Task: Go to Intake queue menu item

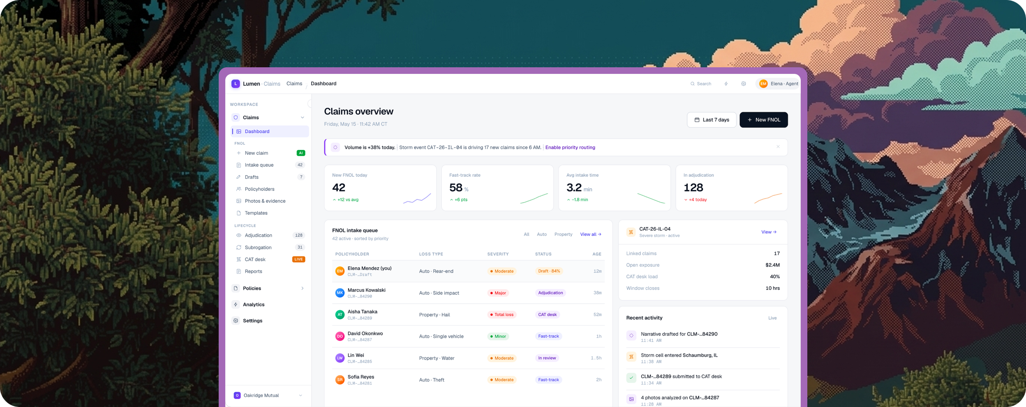Action: pos(270,165)
